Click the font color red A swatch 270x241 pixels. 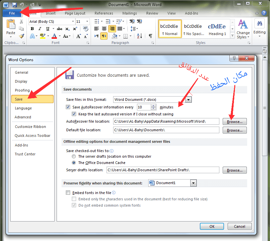pyautogui.click(x=55, y=36)
